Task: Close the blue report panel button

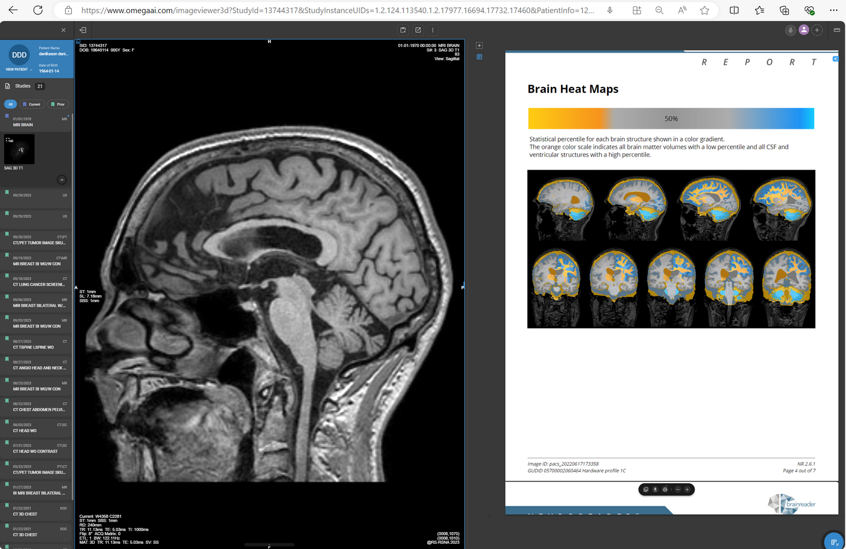Action: (x=835, y=59)
